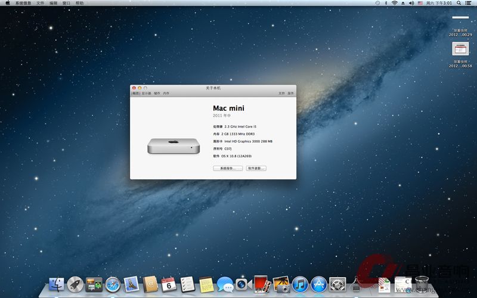
Task: Open the 窗口 menu
Action: click(x=66, y=3)
